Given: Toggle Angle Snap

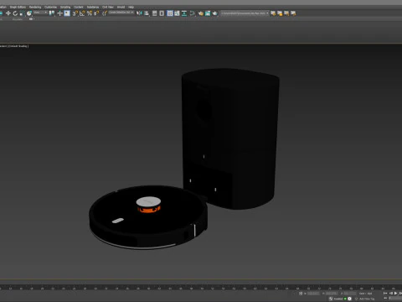Looking at the screenshot, I should (x=82, y=13).
